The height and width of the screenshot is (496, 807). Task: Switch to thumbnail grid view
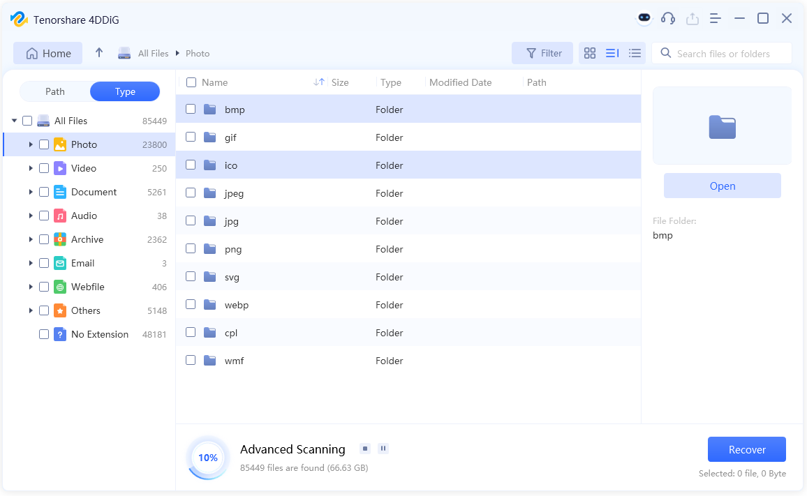(x=590, y=53)
